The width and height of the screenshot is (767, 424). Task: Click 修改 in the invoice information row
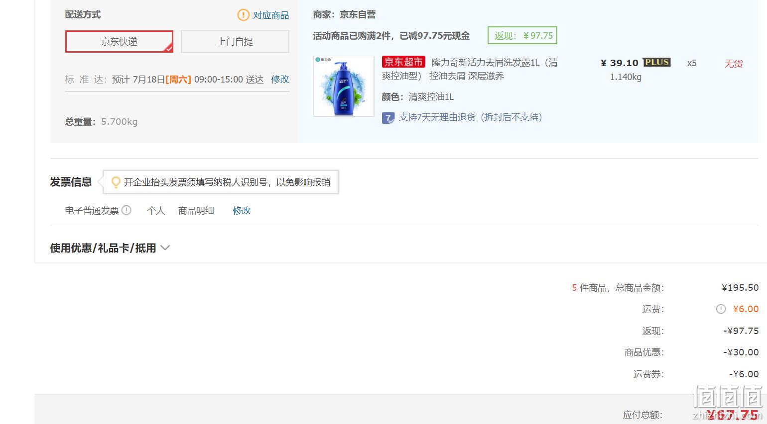tap(242, 210)
